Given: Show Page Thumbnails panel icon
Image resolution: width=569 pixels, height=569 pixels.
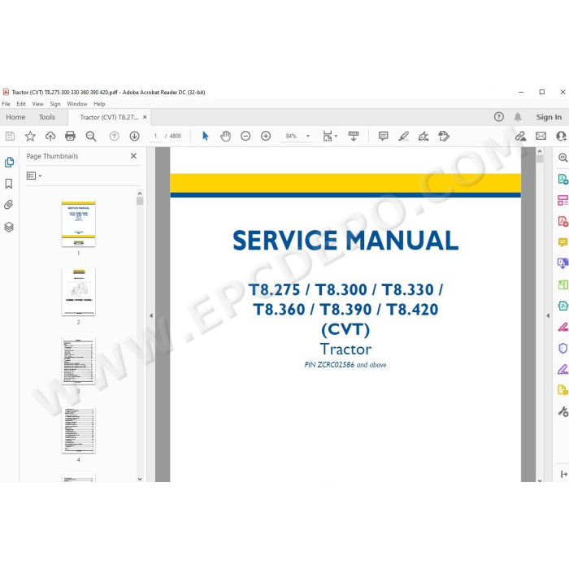Looking at the screenshot, I should click(x=9, y=162).
